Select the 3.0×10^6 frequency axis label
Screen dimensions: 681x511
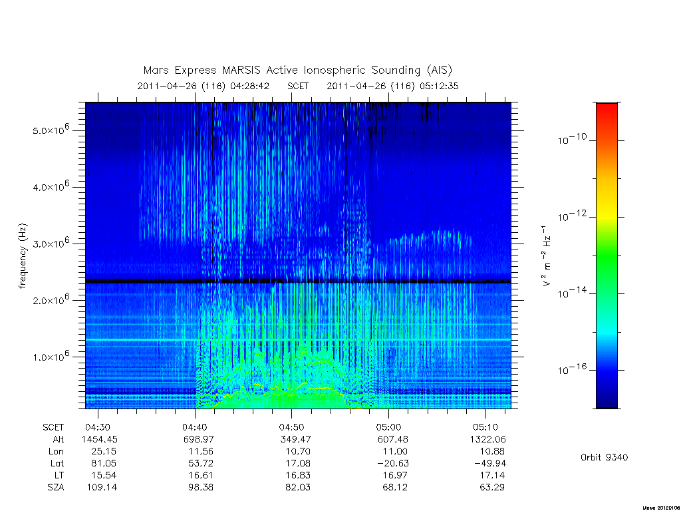[51, 242]
